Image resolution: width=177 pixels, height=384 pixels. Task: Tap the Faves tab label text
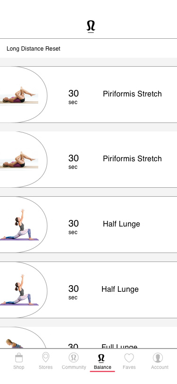coord(129,367)
